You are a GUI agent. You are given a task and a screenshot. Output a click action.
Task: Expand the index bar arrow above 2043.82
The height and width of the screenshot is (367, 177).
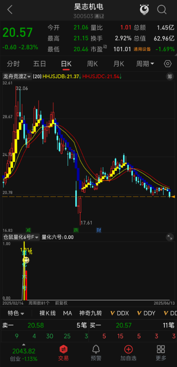tap(24, 345)
